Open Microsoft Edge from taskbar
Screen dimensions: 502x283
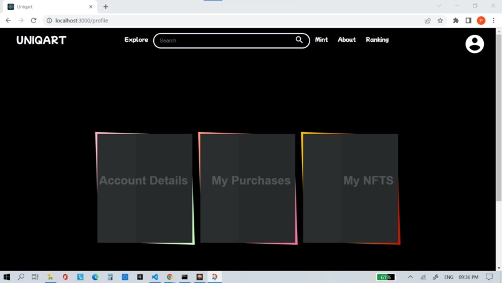point(95,277)
